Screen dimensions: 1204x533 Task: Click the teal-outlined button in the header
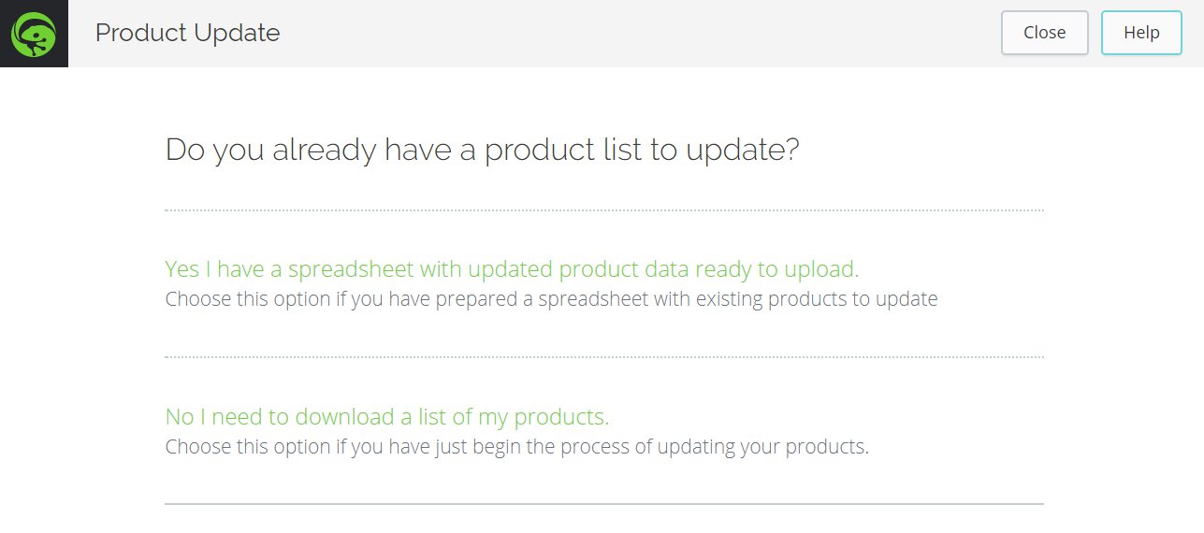1141,33
